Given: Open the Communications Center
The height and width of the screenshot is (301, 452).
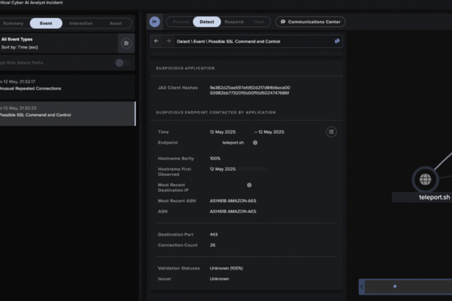Looking at the screenshot, I should pos(310,22).
